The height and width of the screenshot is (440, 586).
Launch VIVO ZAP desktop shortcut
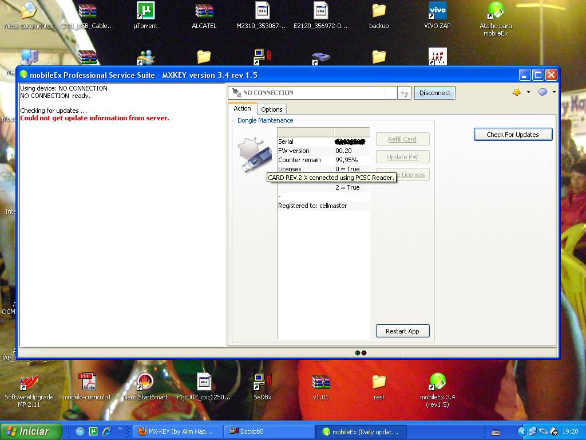437,15
